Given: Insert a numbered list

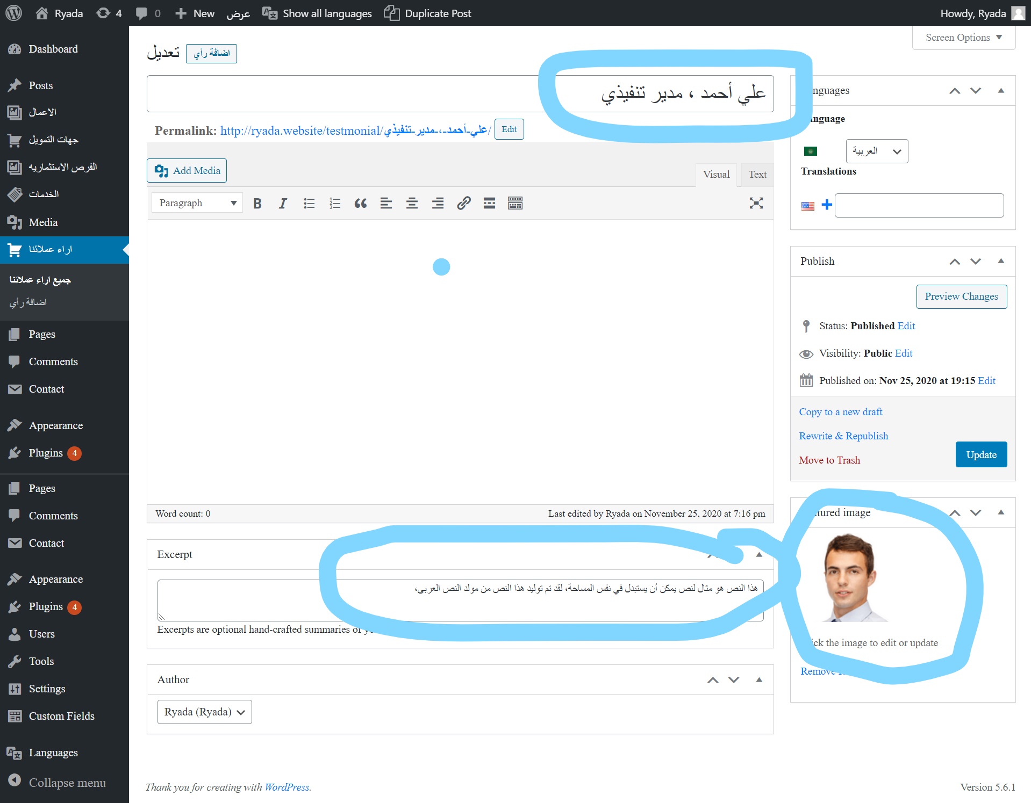Looking at the screenshot, I should coord(334,203).
